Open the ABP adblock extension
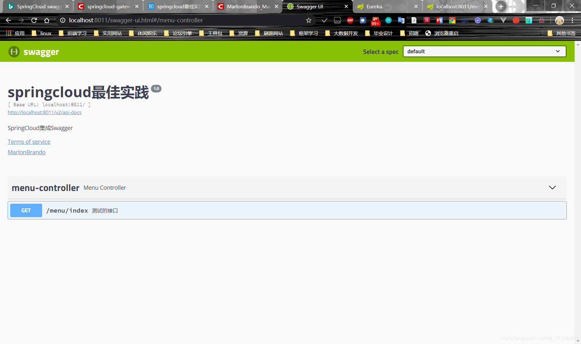Viewport: 581px width, 344px height. (x=350, y=20)
